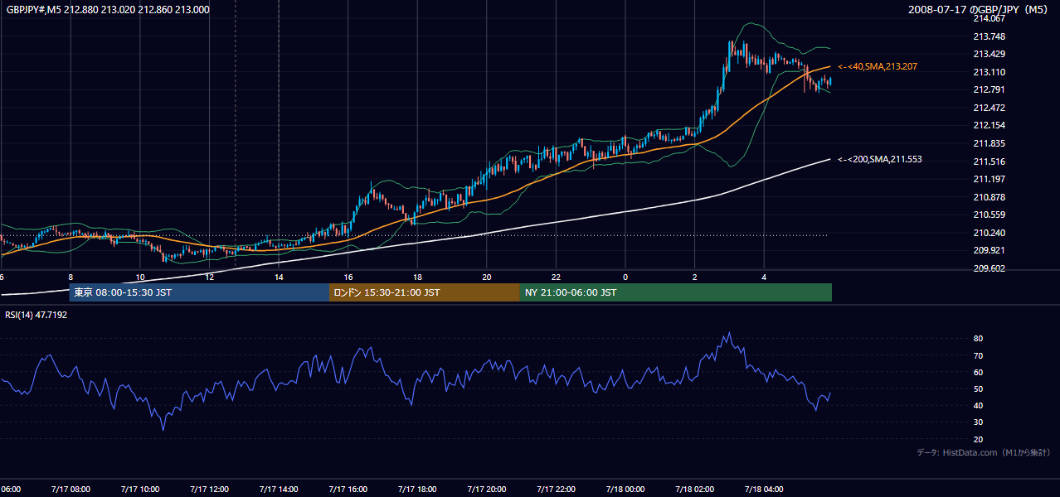Click RSI level 50 on the axis
1060x497 pixels.
978,388
